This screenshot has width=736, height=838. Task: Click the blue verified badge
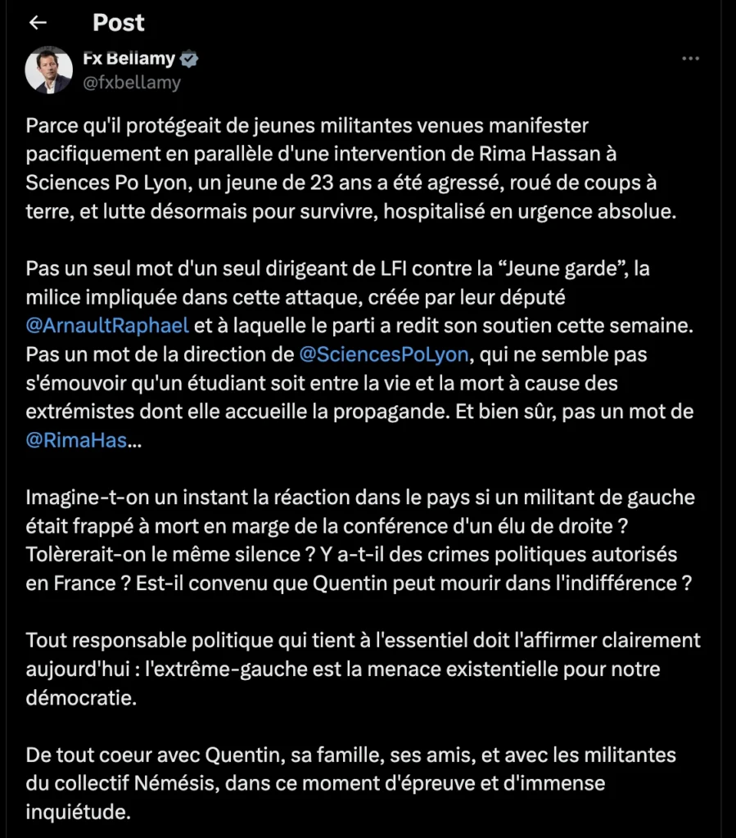click(x=189, y=60)
